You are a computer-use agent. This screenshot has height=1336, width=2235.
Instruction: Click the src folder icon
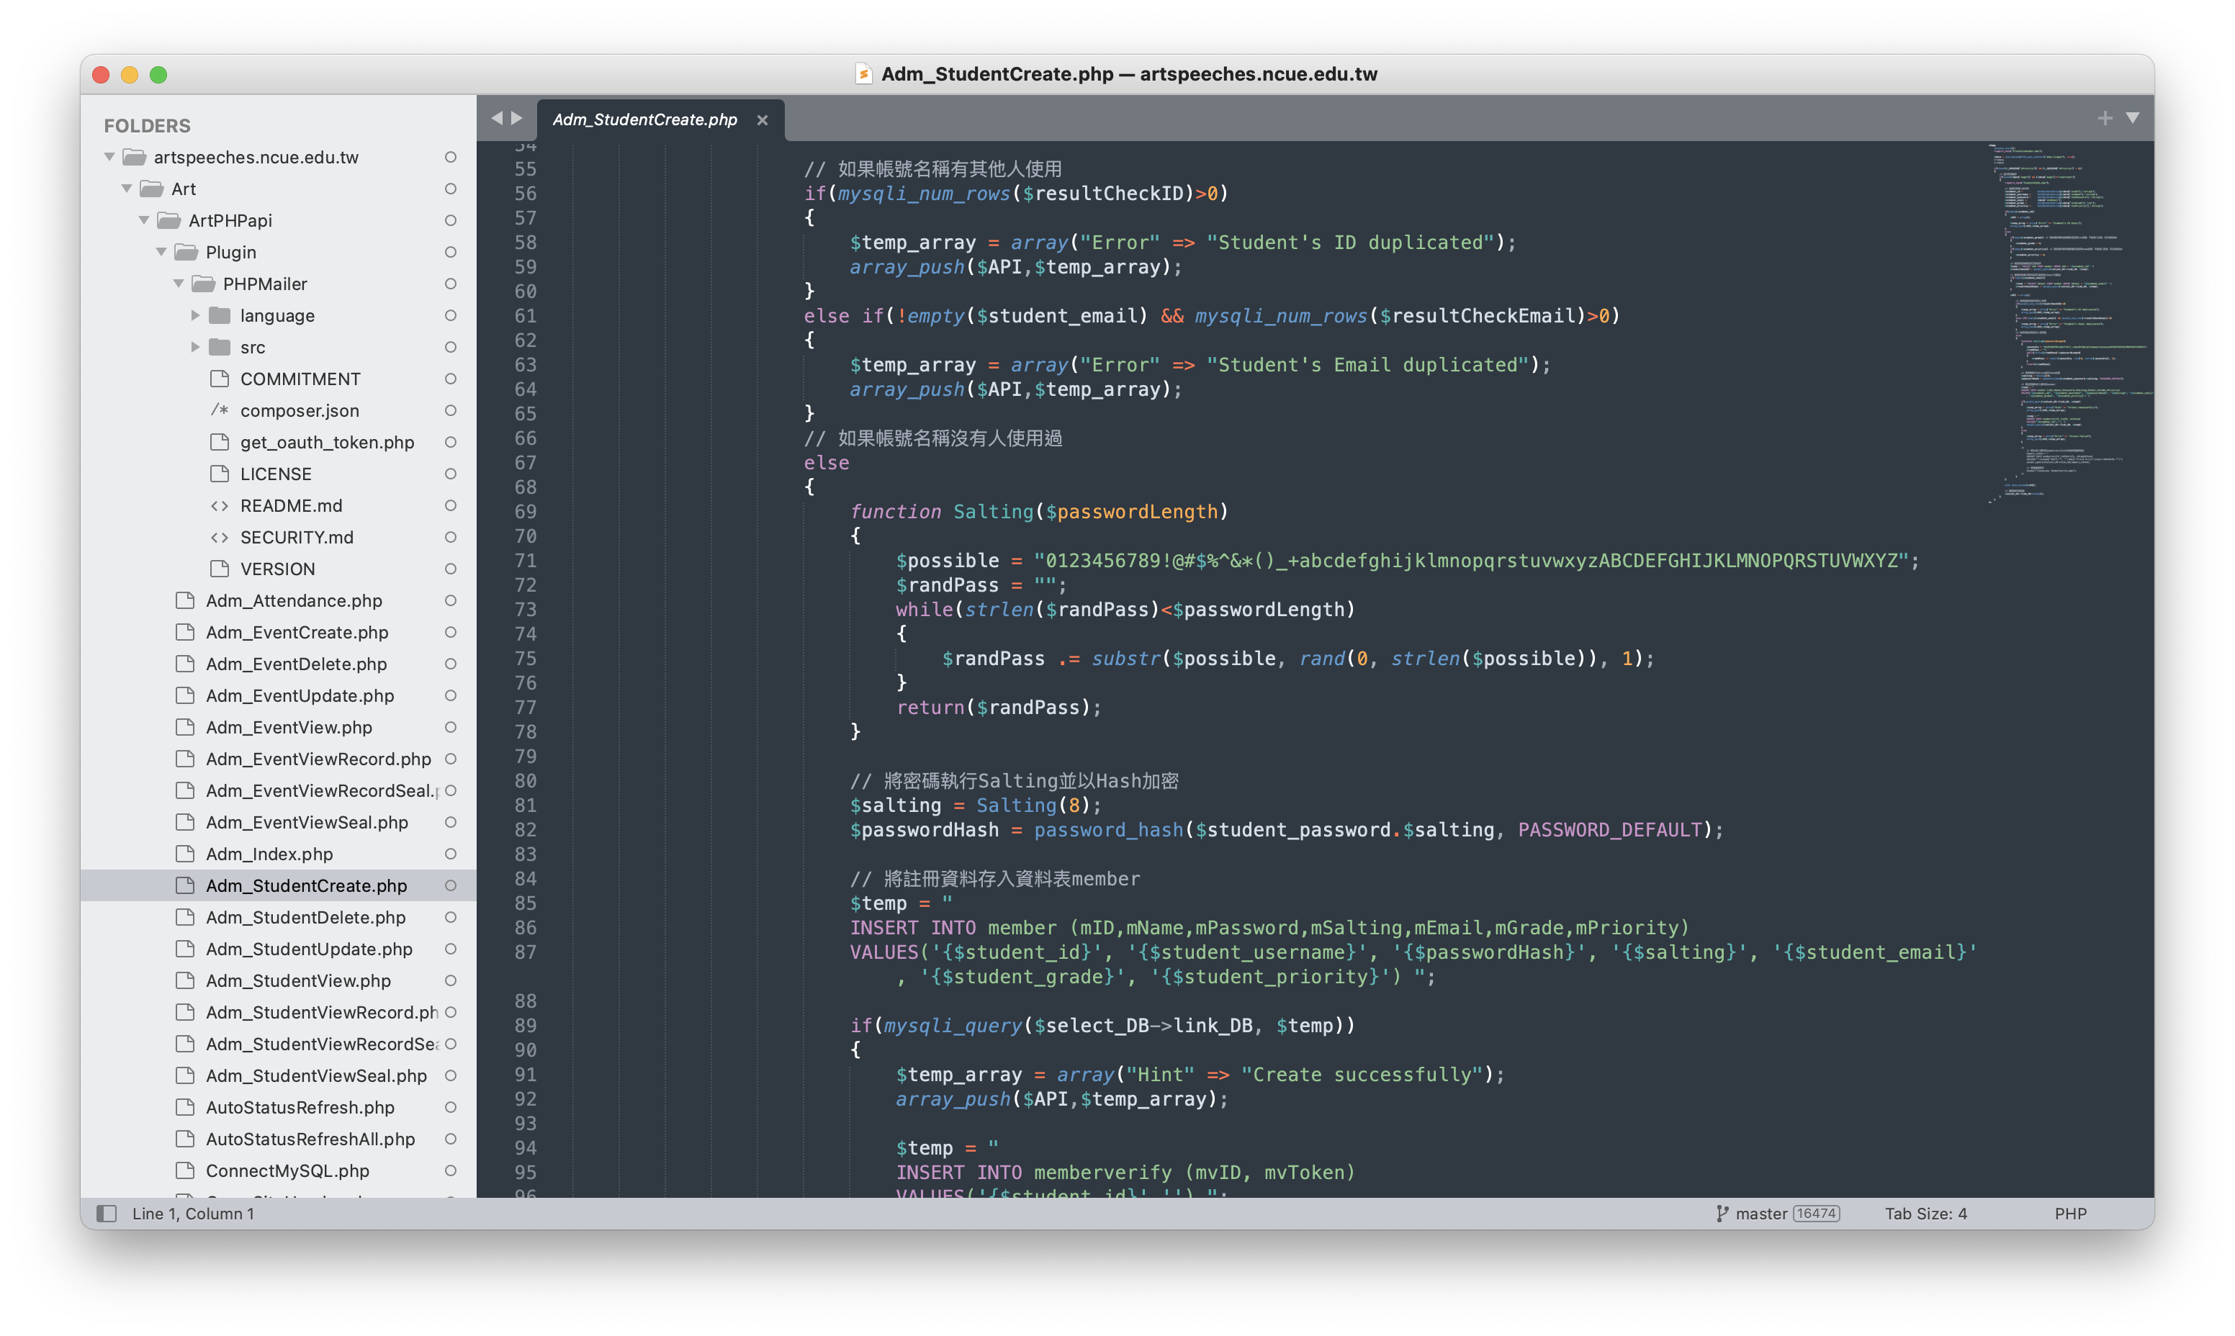click(220, 347)
